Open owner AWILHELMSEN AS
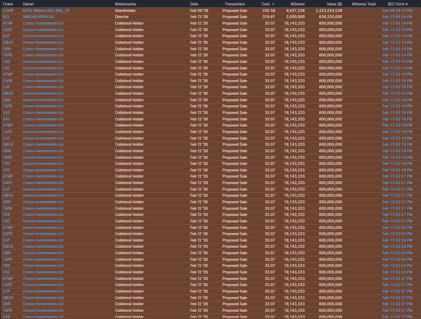Image resolution: width=421 pixels, height=319 pixels. pyautogui.click(x=39, y=17)
